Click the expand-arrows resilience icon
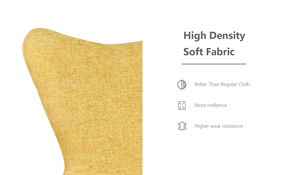 [x=182, y=105]
